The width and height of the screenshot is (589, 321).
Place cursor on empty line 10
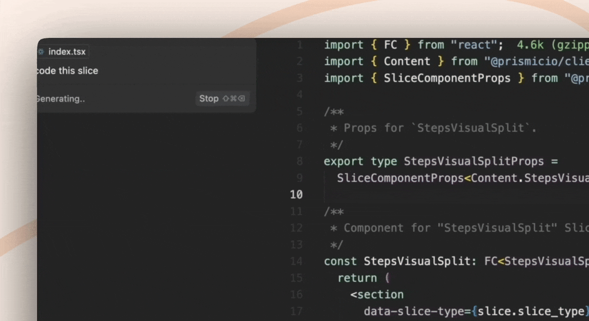pos(456,194)
